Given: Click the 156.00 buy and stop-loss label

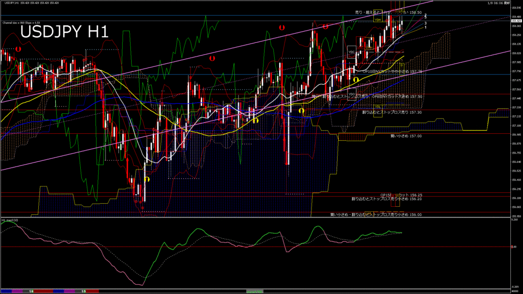Looking at the screenshot, I should [376, 215].
